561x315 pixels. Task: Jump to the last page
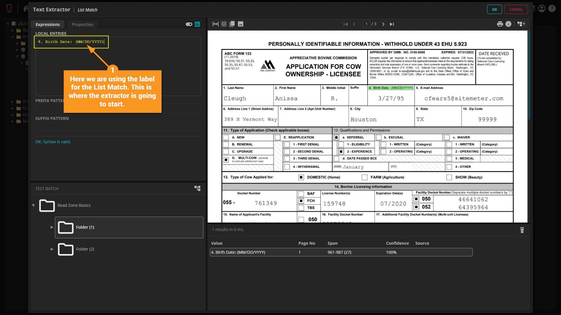click(x=392, y=24)
